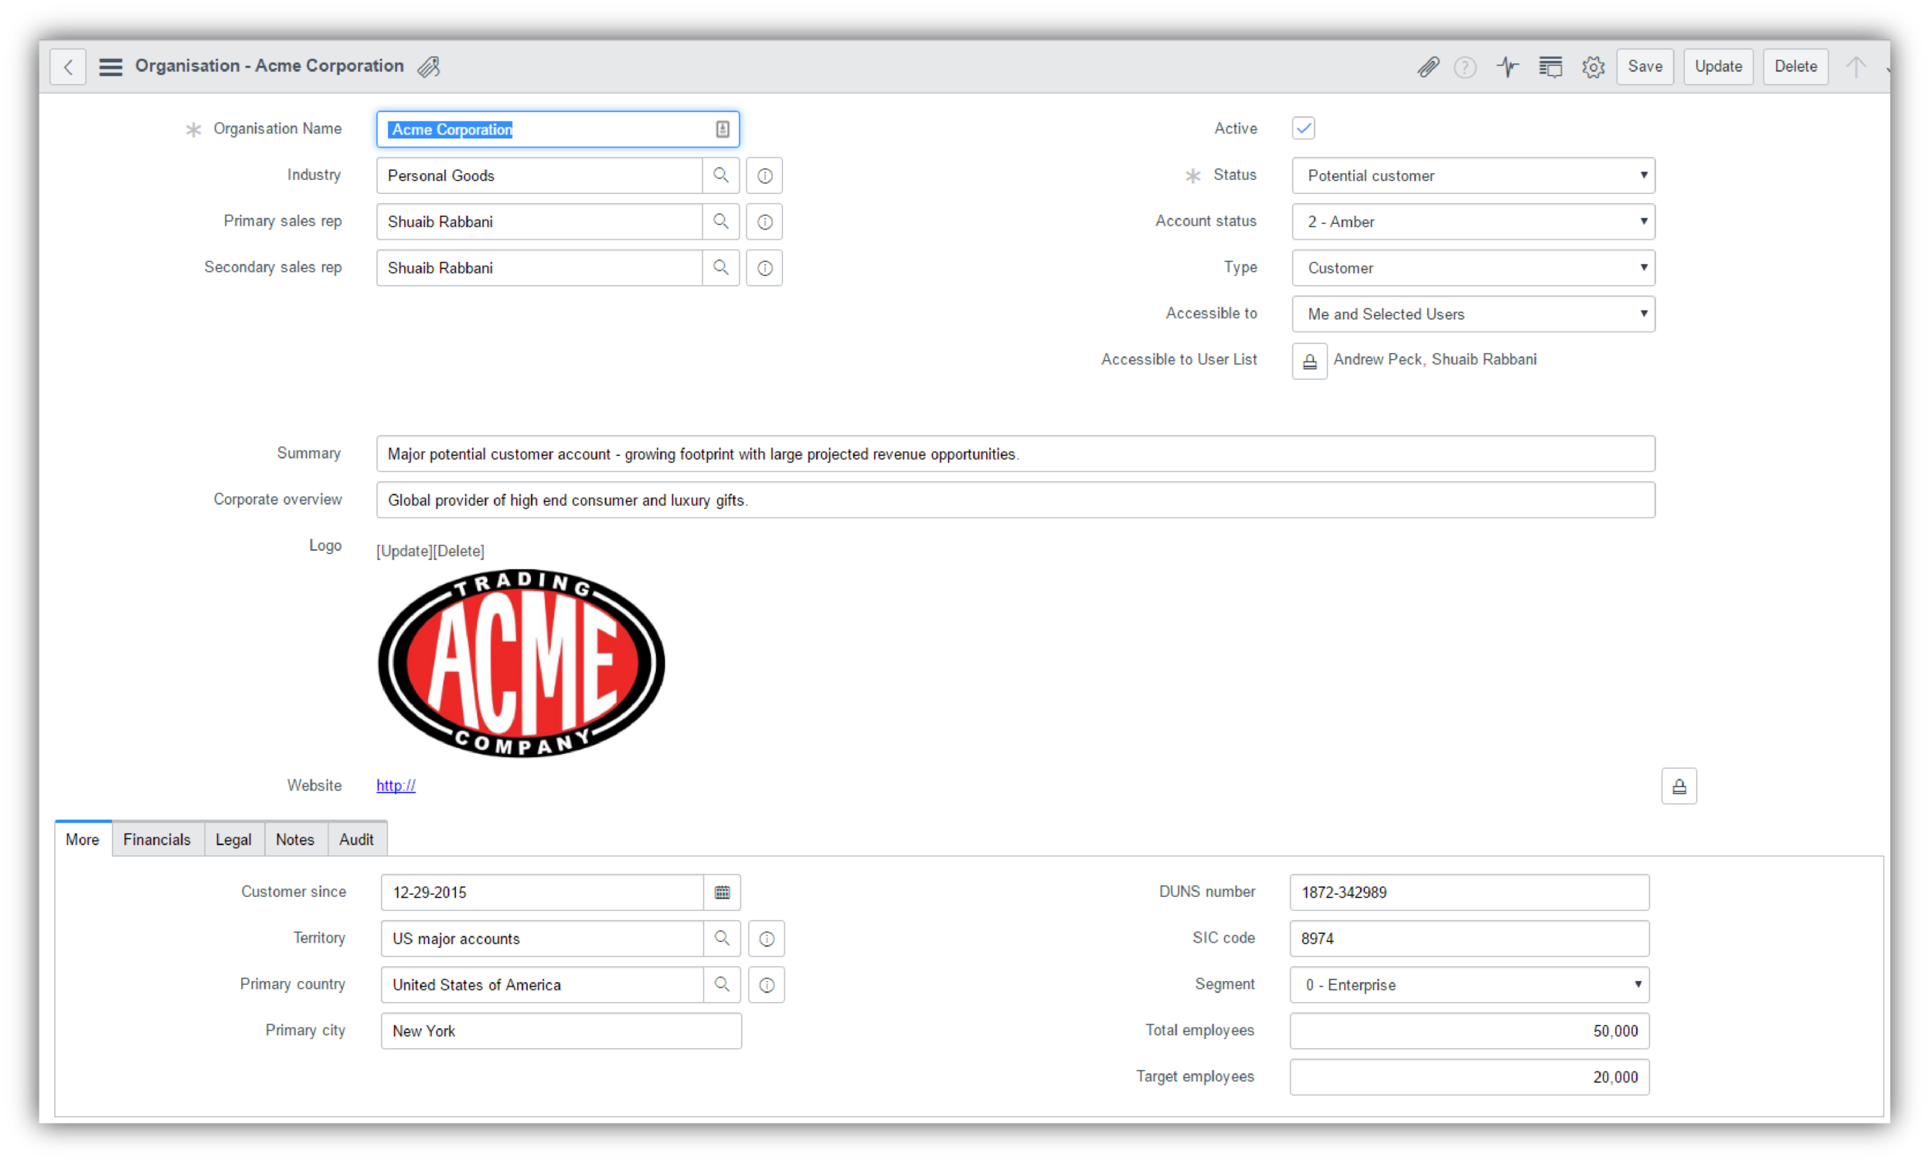The height and width of the screenshot is (1165, 1932).
Task: Click the Update button
Action: 1718,66
